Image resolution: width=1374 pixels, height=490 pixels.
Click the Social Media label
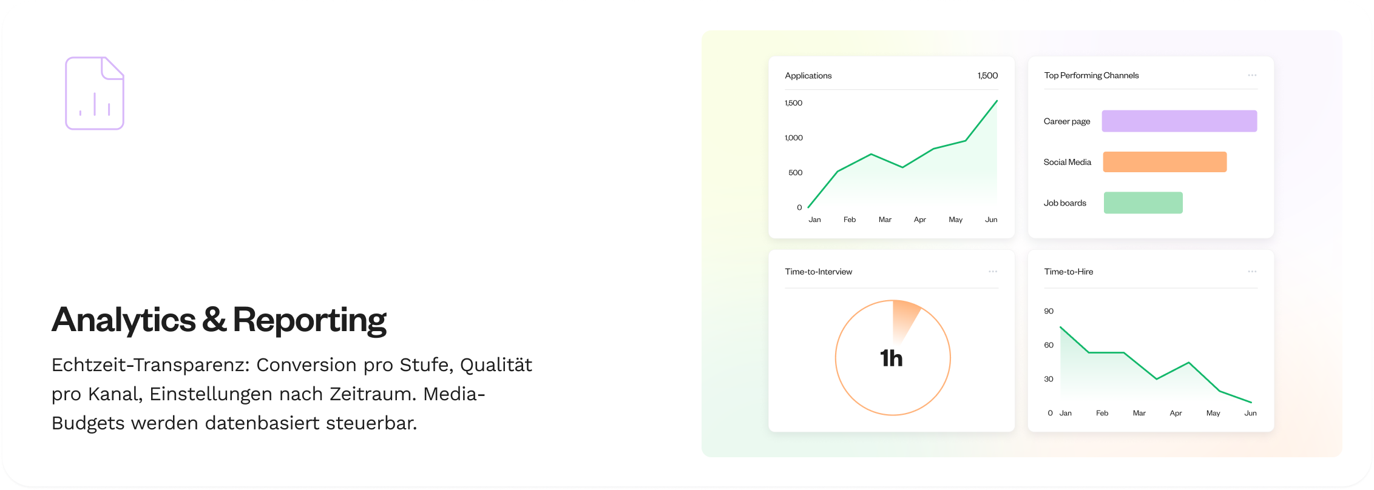[1068, 162]
